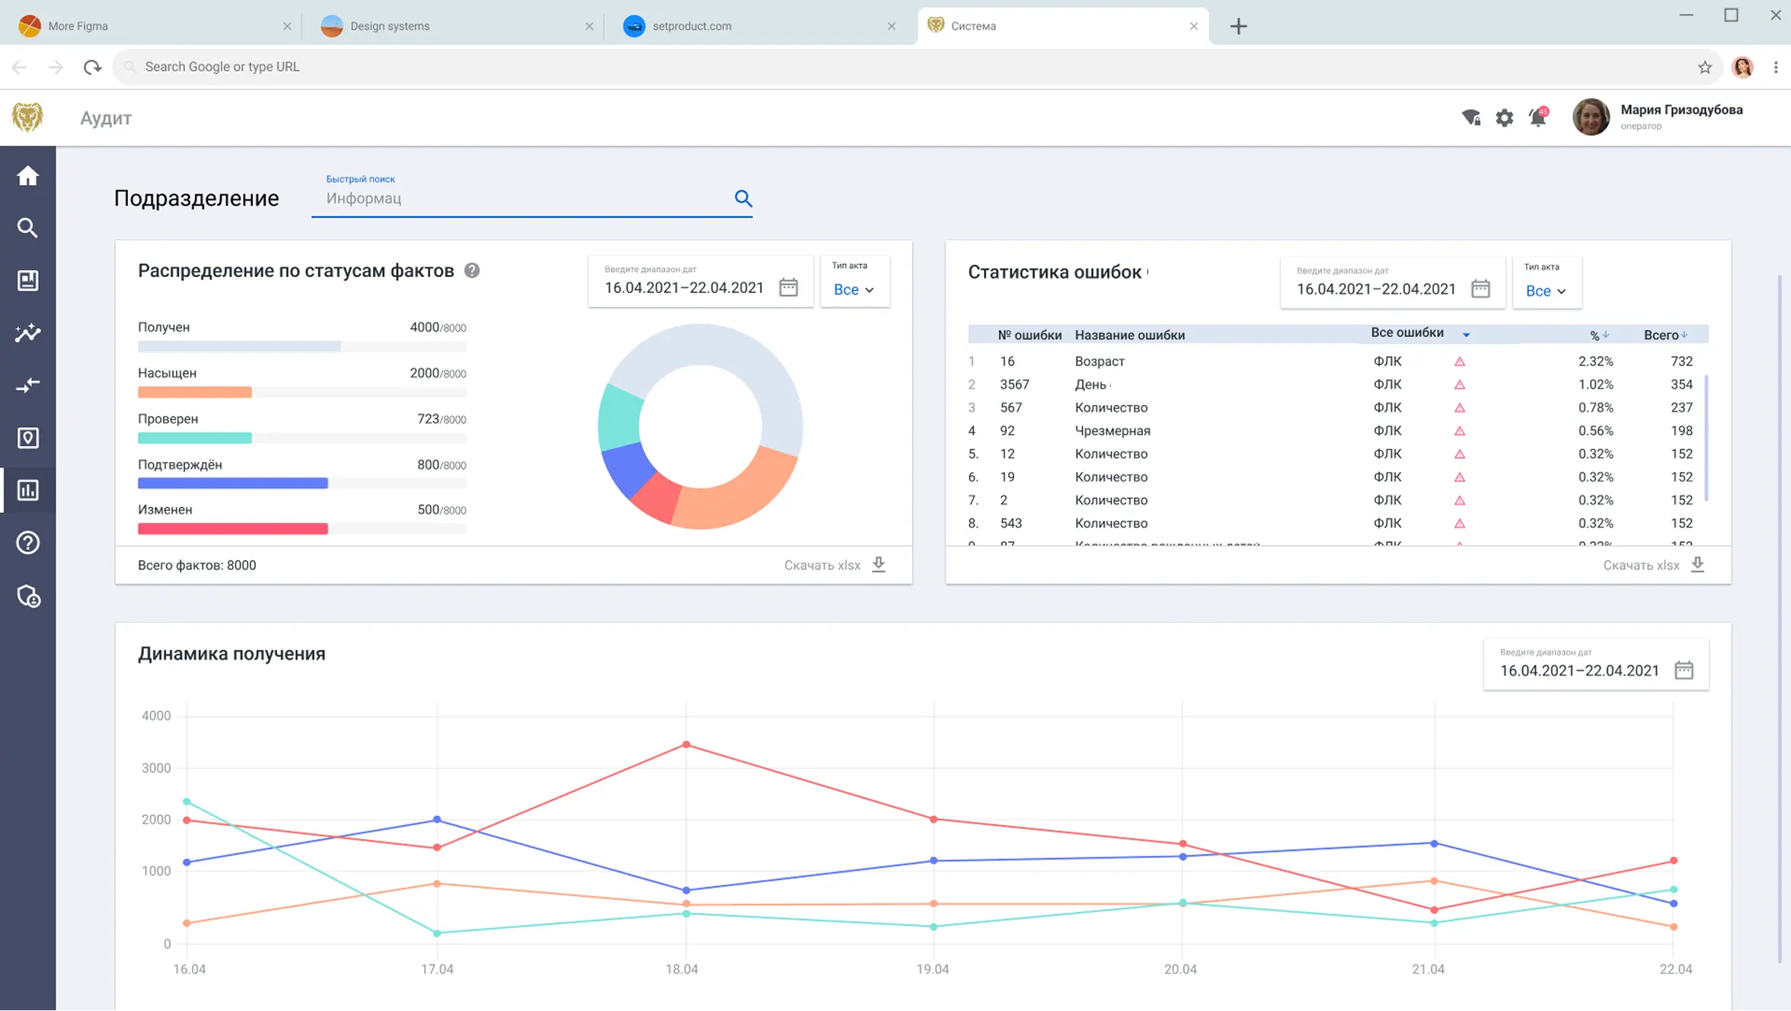Open the security shield icon at sidebar bottom
This screenshot has width=1791, height=1011.
tap(28, 596)
